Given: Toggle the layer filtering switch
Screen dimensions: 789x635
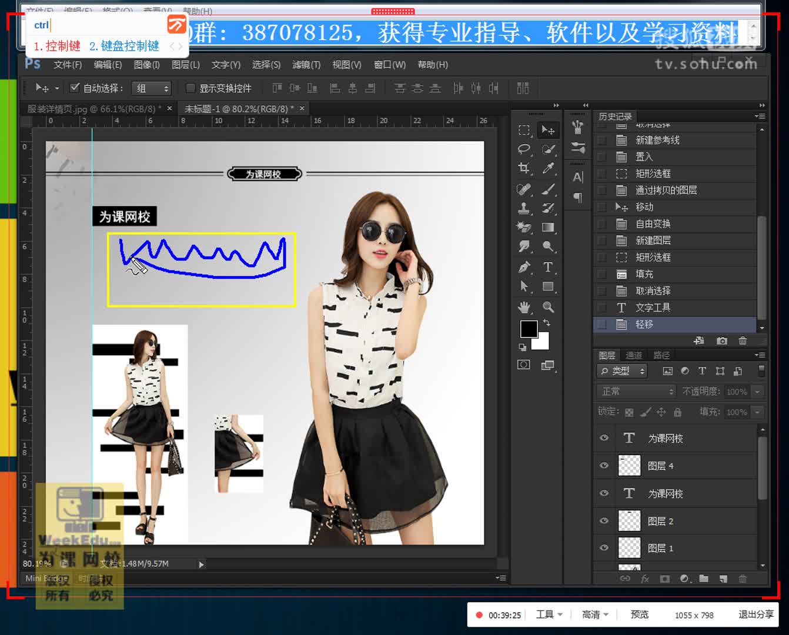Looking at the screenshot, I should point(761,370).
